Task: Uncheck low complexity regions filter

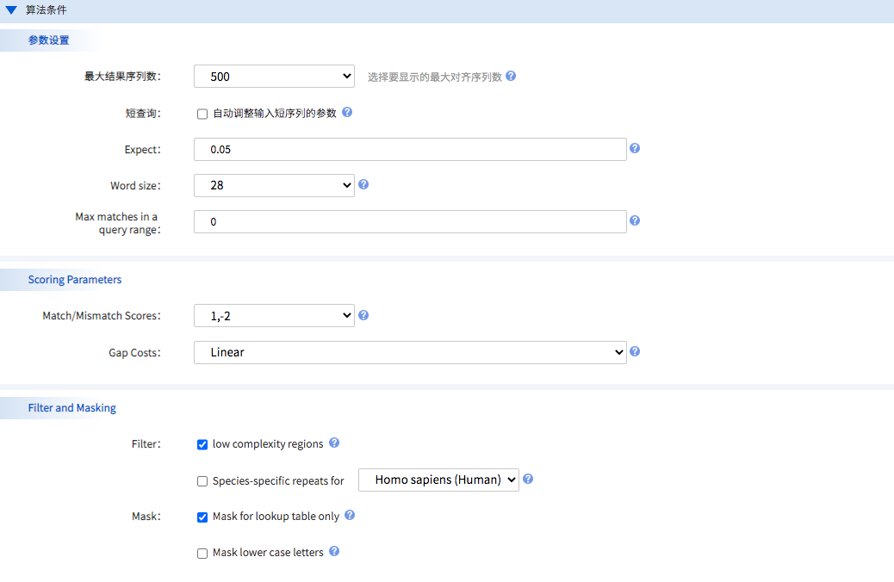Action: coord(202,444)
